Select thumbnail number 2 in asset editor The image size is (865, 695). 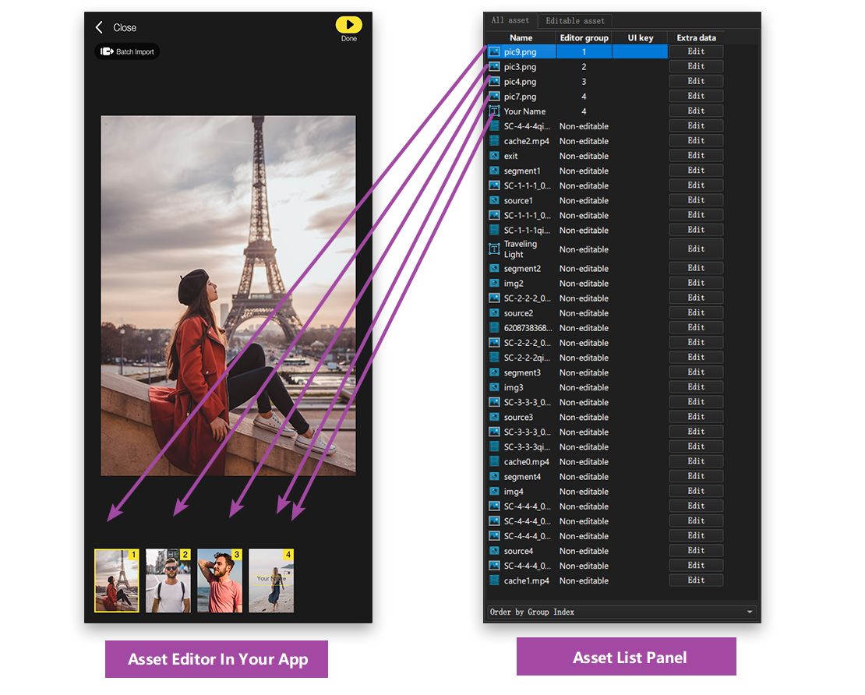point(168,580)
